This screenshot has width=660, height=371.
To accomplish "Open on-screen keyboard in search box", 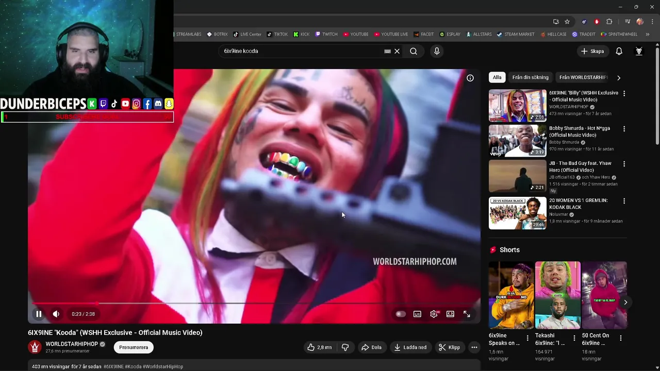I will coord(387,51).
